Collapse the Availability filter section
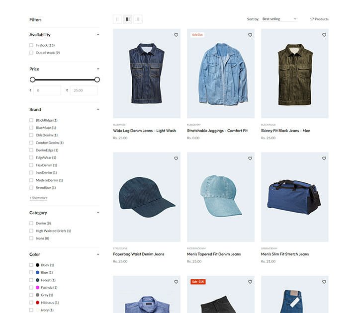Viewport: 358px width, 313px height. 98,35
